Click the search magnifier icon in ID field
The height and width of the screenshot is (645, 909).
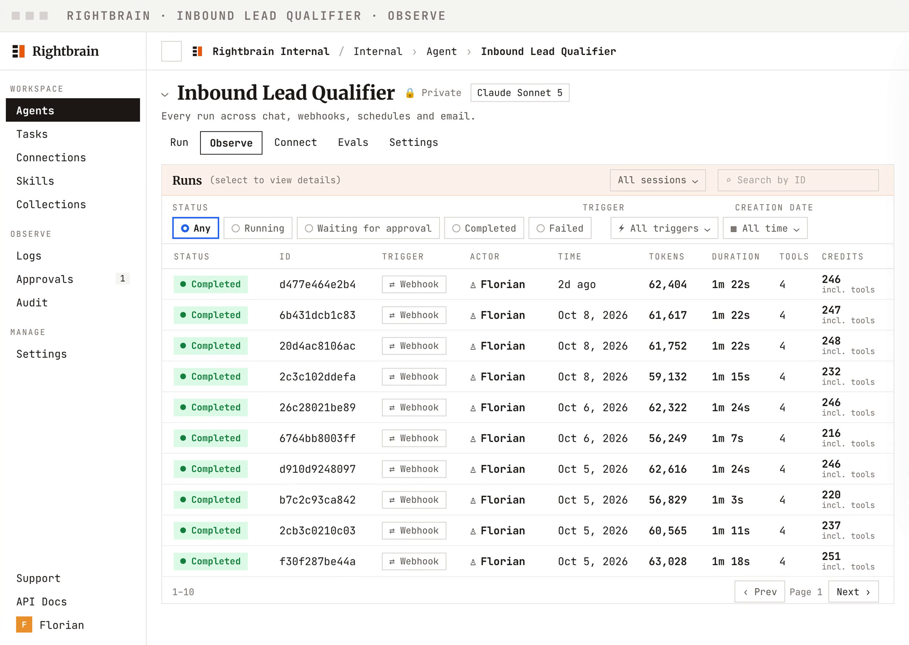(729, 180)
